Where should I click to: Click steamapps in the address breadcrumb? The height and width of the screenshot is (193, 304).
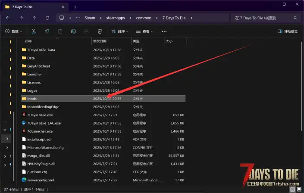pos(116,18)
